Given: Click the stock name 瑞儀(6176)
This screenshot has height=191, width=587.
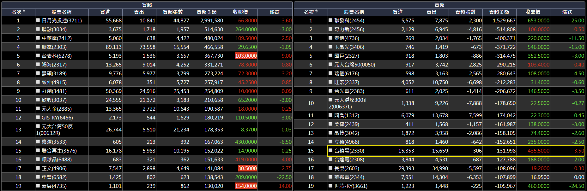Looking at the screenshot, I should [347, 73].
